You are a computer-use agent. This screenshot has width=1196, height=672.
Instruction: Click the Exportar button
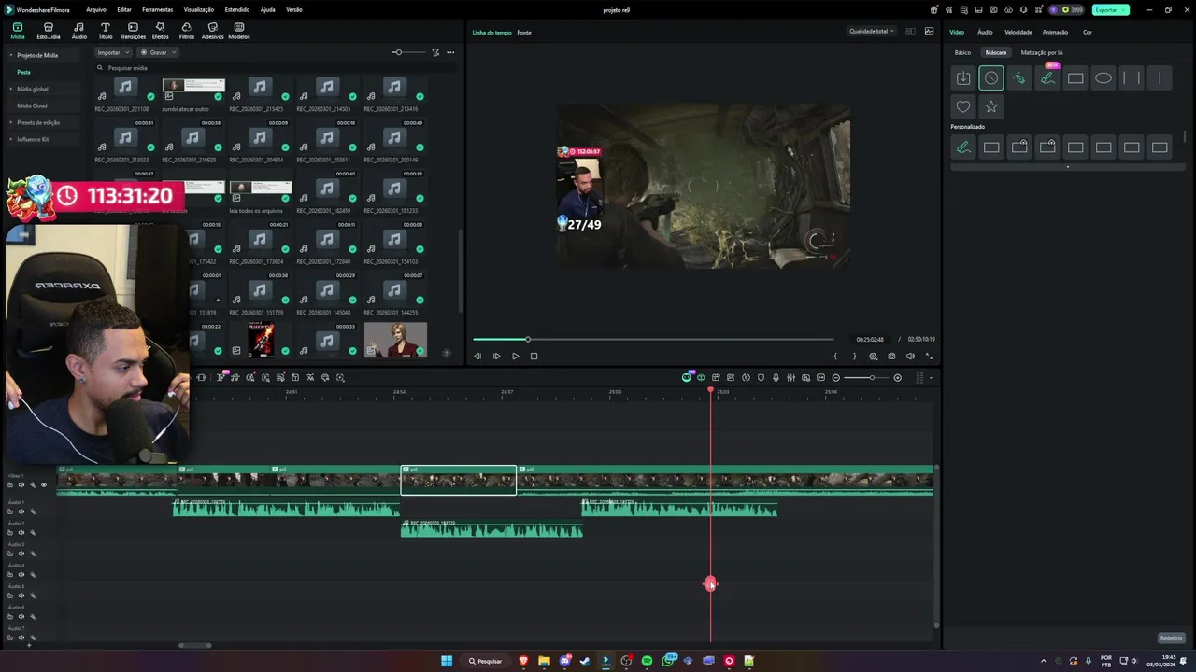[1111, 9]
